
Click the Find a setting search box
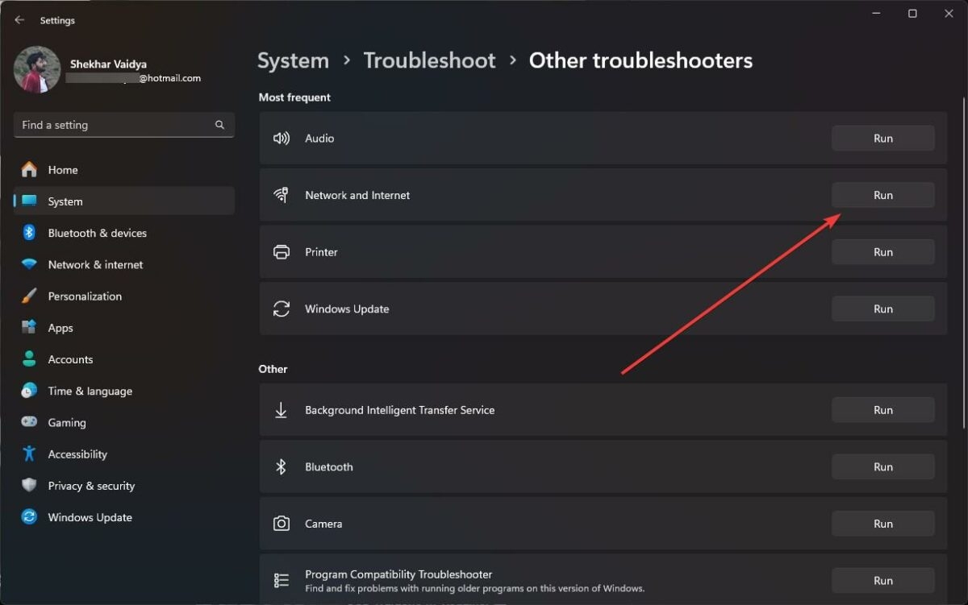(x=113, y=125)
